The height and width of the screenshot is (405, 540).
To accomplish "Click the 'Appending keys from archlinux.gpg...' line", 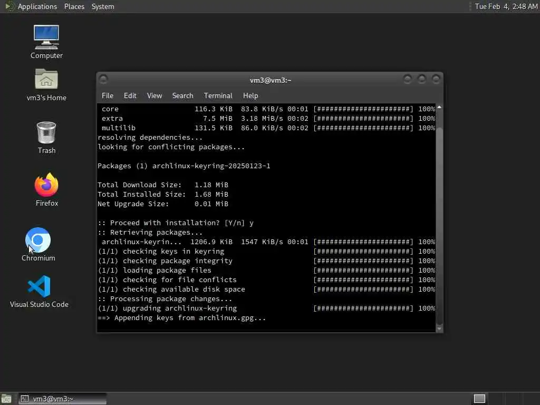I will (182, 318).
